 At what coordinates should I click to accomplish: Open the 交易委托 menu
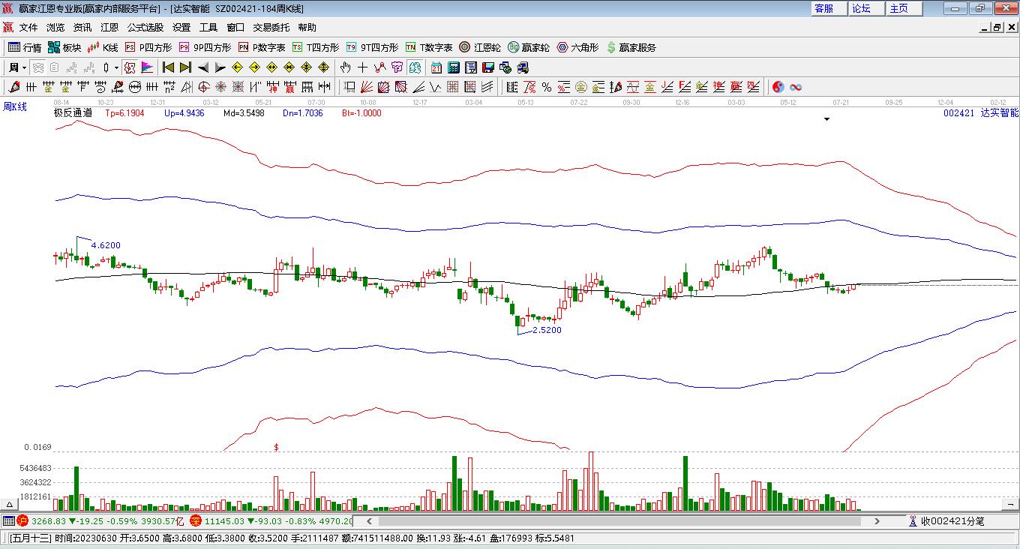[271, 27]
